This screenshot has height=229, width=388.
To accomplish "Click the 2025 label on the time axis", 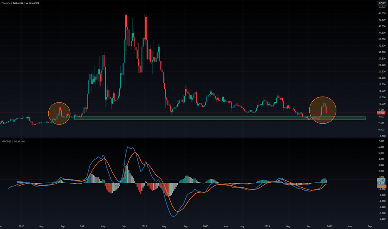I will click(329, 226).
